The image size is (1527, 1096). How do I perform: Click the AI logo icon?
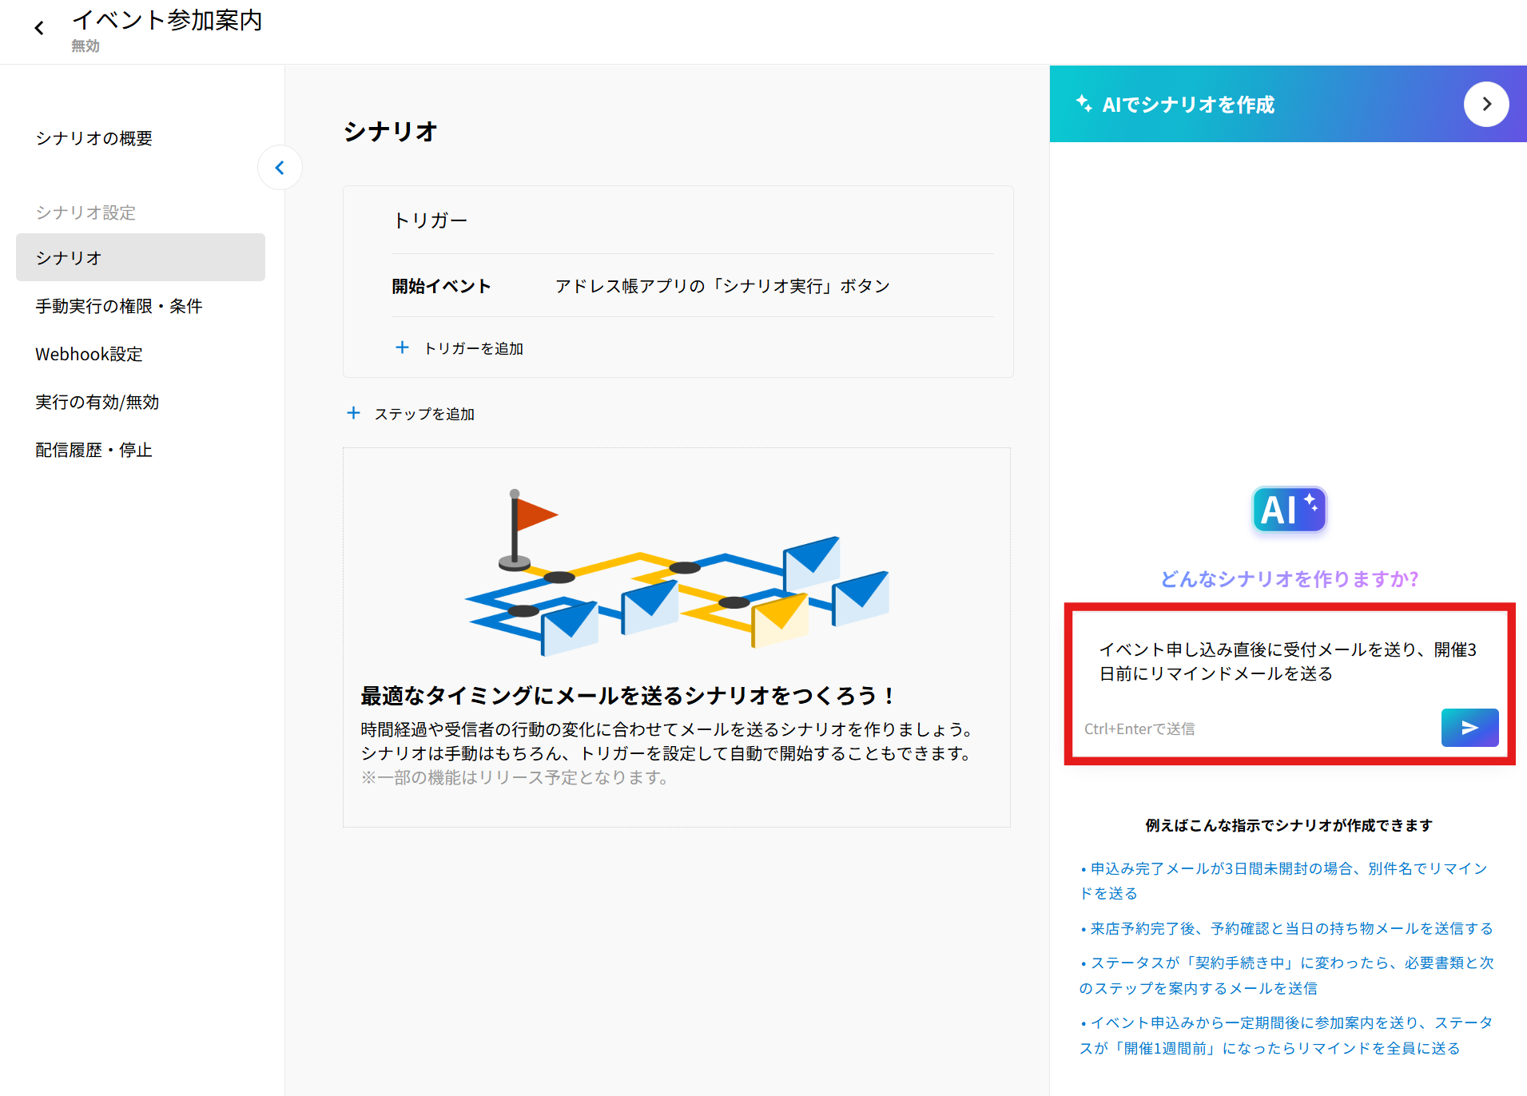(1288, 510)
